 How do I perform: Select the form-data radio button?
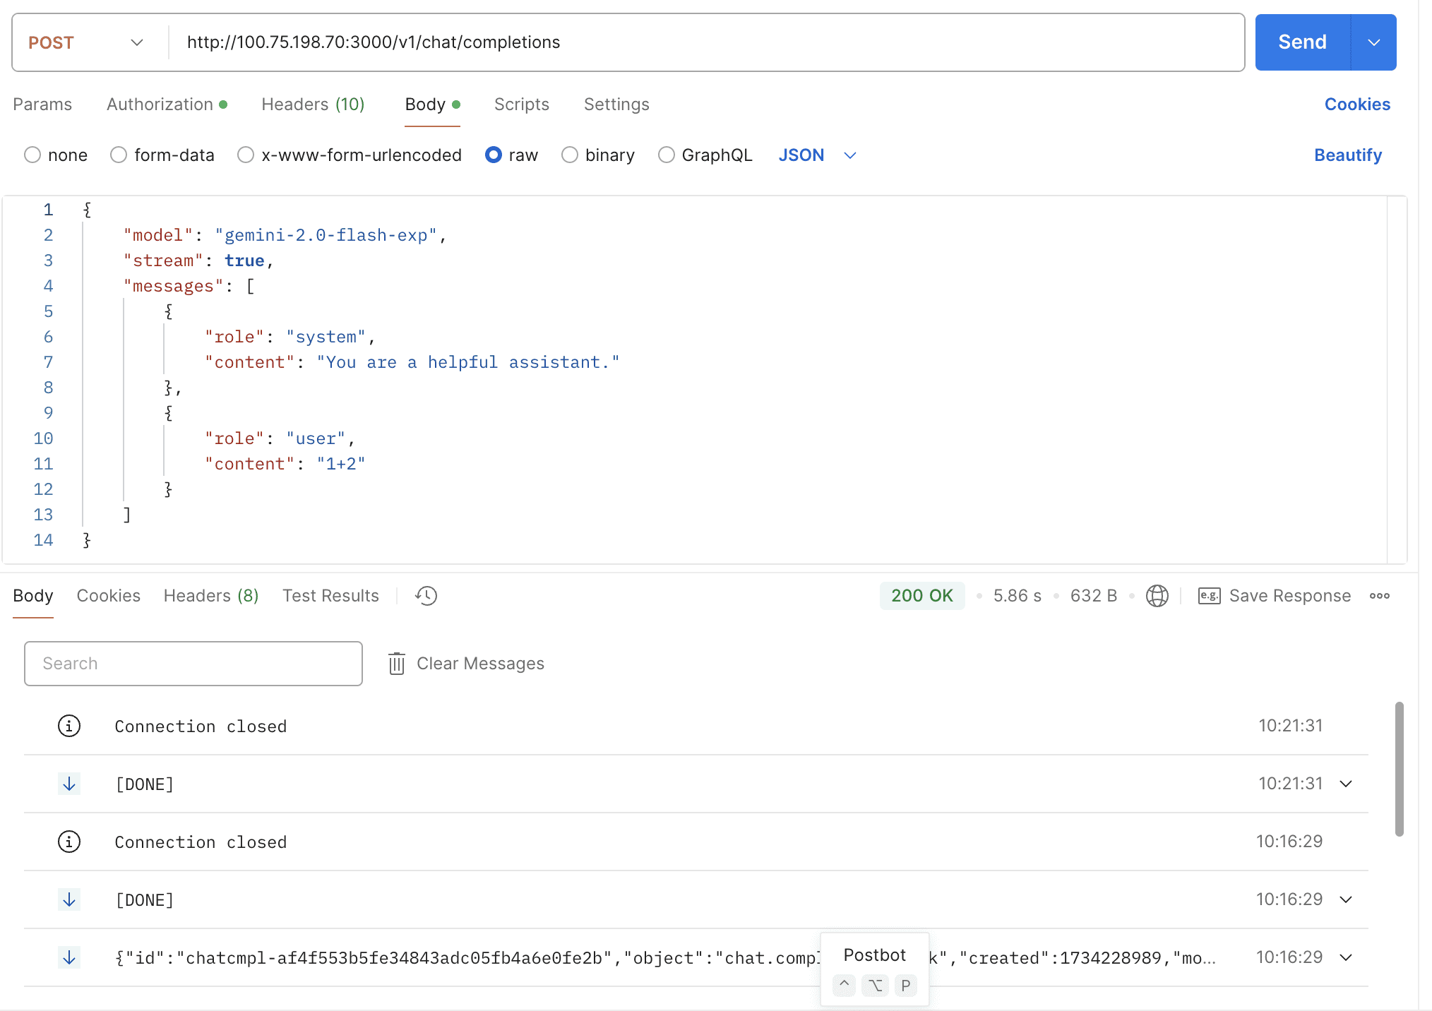pyautogui.click(x=119, y=155)
